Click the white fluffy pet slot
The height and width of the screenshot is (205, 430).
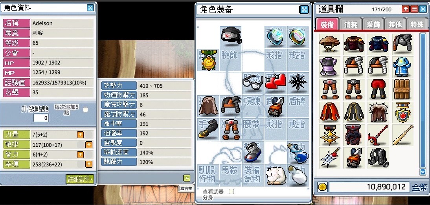coord(275,176)
